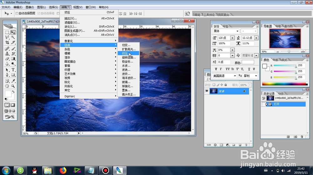Select the Path Selection arrow tool
This screenshot has height=175, width=313.
pos(7,70)
